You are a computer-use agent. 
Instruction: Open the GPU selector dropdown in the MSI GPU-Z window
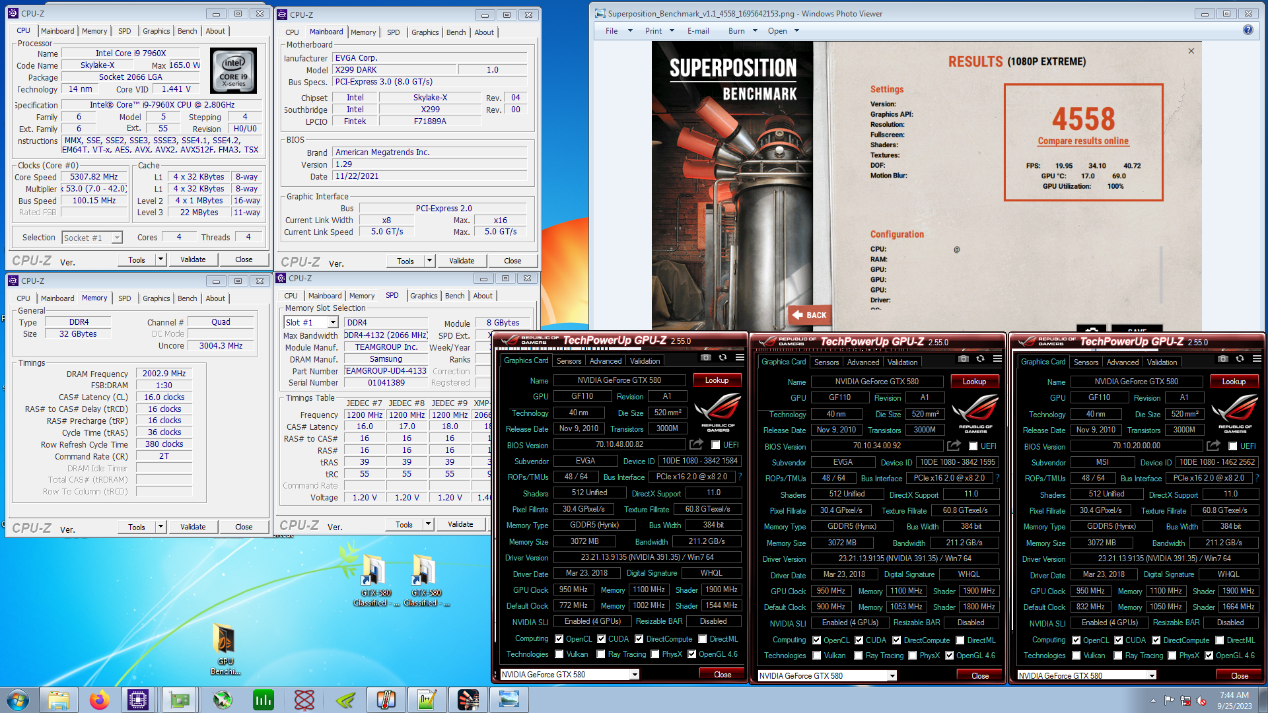click(x=1151, y=676)
